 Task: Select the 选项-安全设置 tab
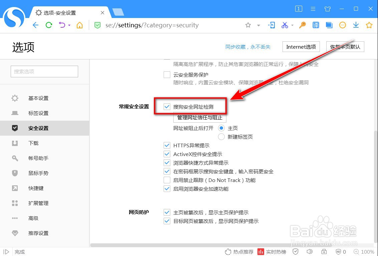pyautogui.click(x=70, y=13)
